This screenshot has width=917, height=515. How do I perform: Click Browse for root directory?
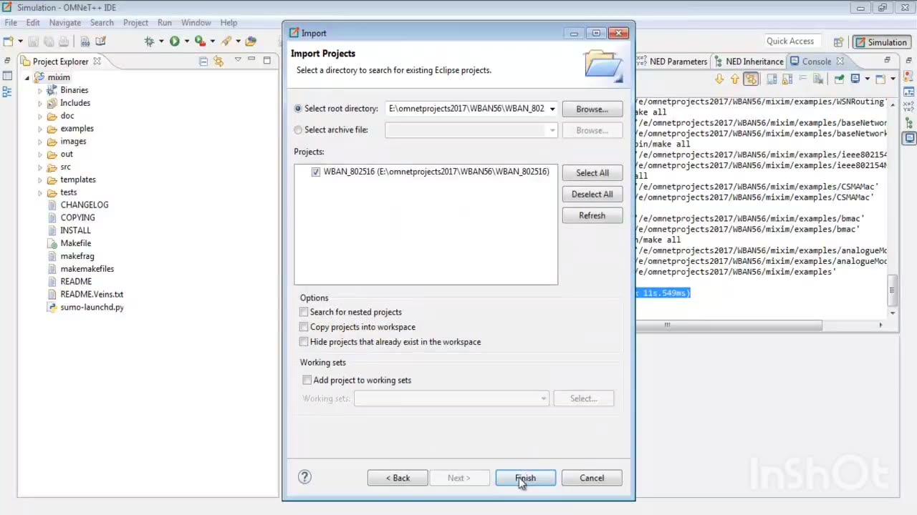click(592, 109)
